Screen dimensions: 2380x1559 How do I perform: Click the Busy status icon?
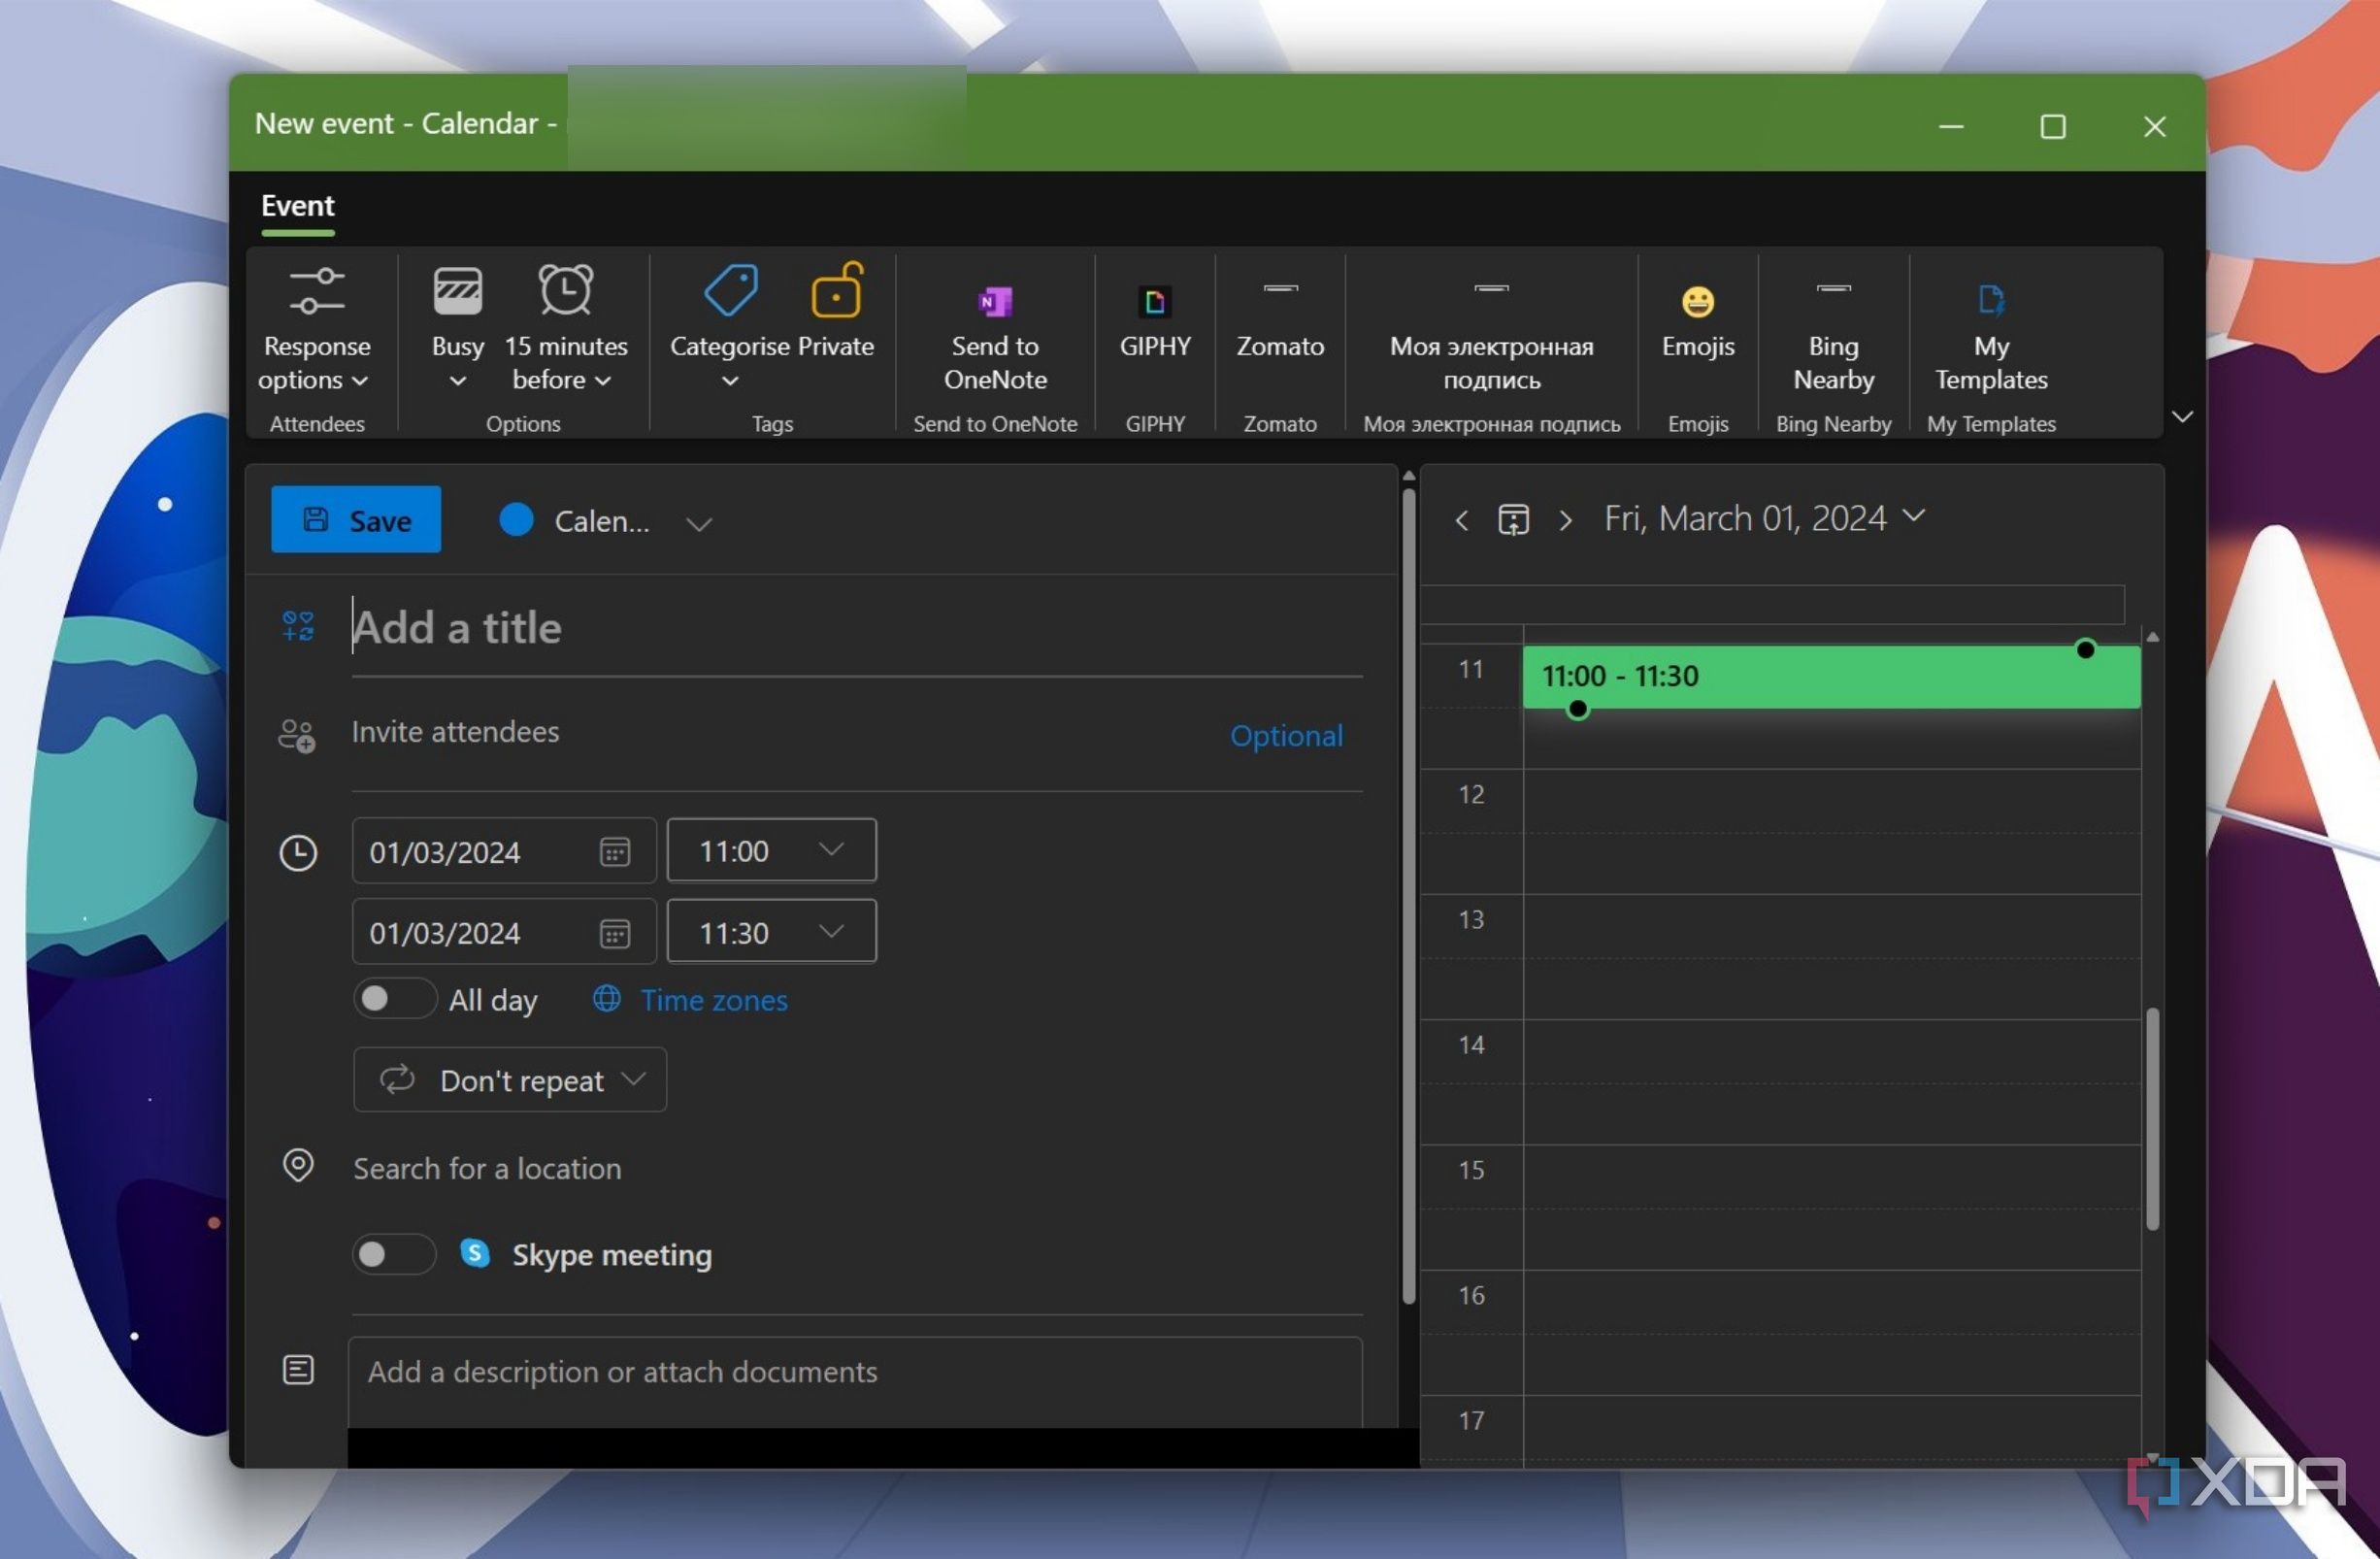[457, 291]
